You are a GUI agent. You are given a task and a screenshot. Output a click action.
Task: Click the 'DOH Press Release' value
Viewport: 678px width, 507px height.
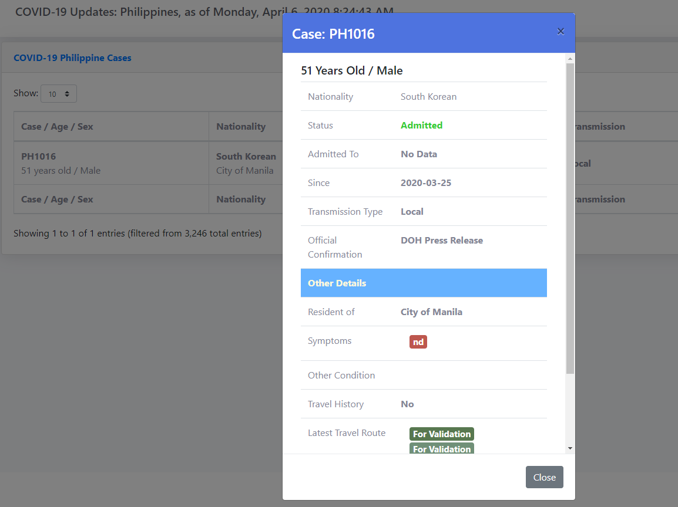[441, 241]
